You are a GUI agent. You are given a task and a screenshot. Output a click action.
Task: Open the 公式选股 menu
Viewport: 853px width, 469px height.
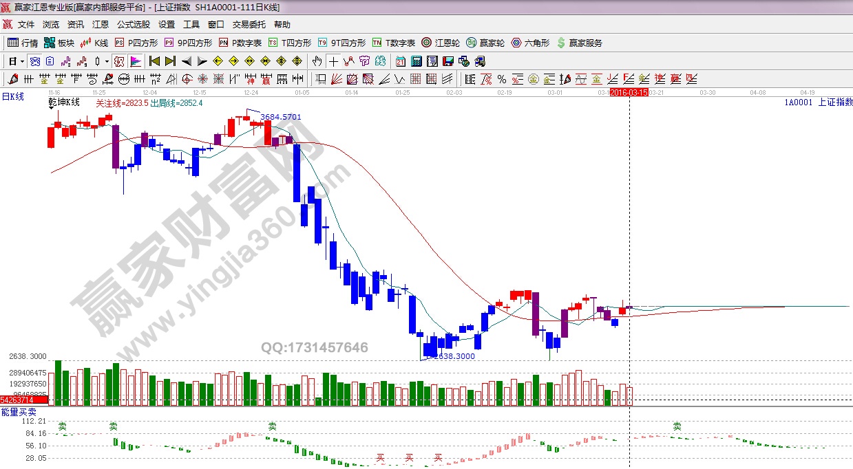pyautogui.click(x=133, y=25)
